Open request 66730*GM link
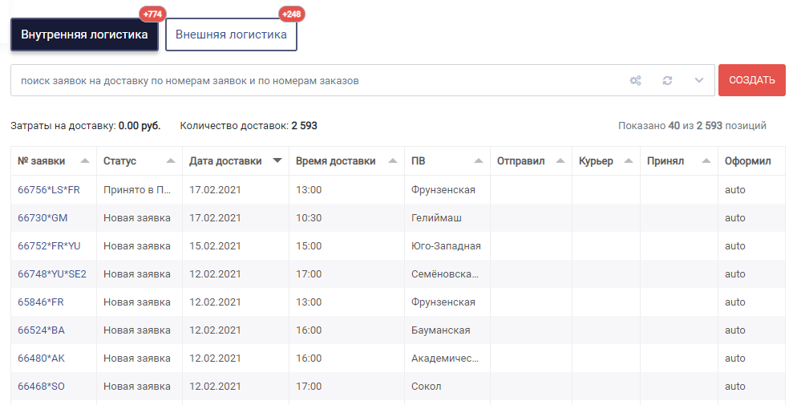This screenshot has width=797, height=405. [42, 218]
